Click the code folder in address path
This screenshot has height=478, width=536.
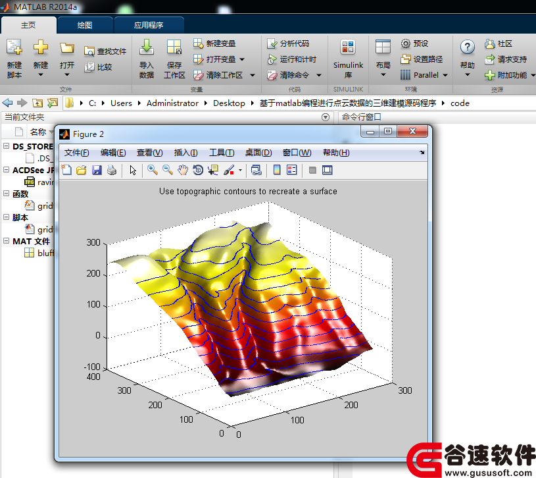coord(460,103)
